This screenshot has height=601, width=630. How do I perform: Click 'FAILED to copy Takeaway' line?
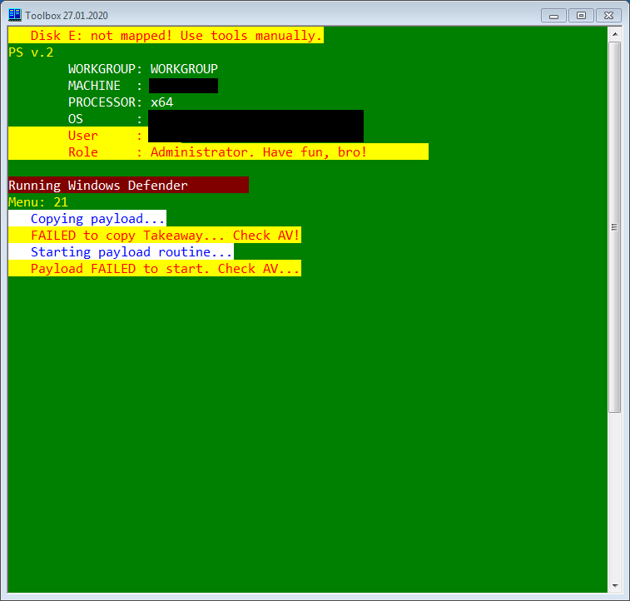155,235
